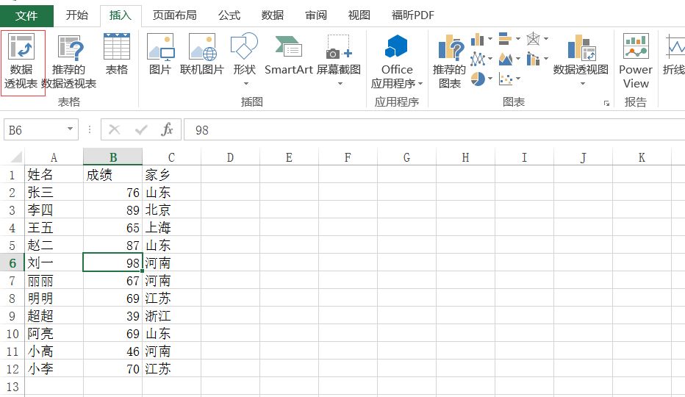The image size is (685, 397).
Task: Select row 13 header
Action: (x=12, y=387)
